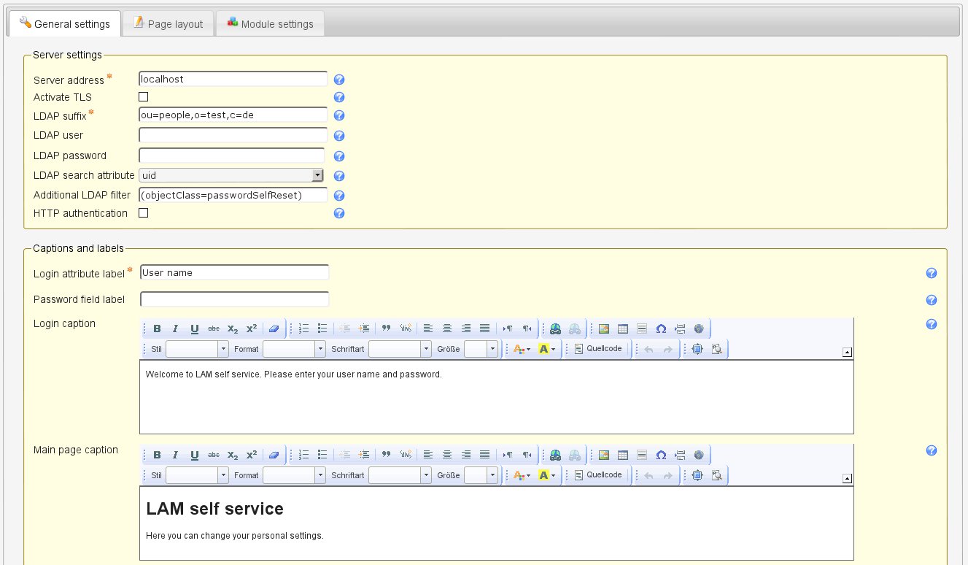Image resolution: width=968 pixels, height=565 pixels.
Task: Open text color picker in Login caption editor
Action: 521,350
